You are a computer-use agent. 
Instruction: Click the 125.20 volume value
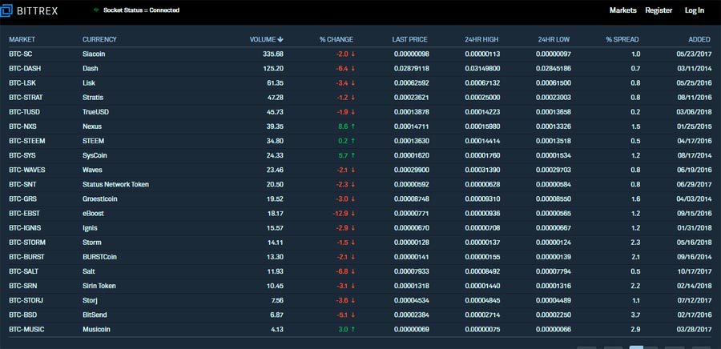[x=273, y=68]
